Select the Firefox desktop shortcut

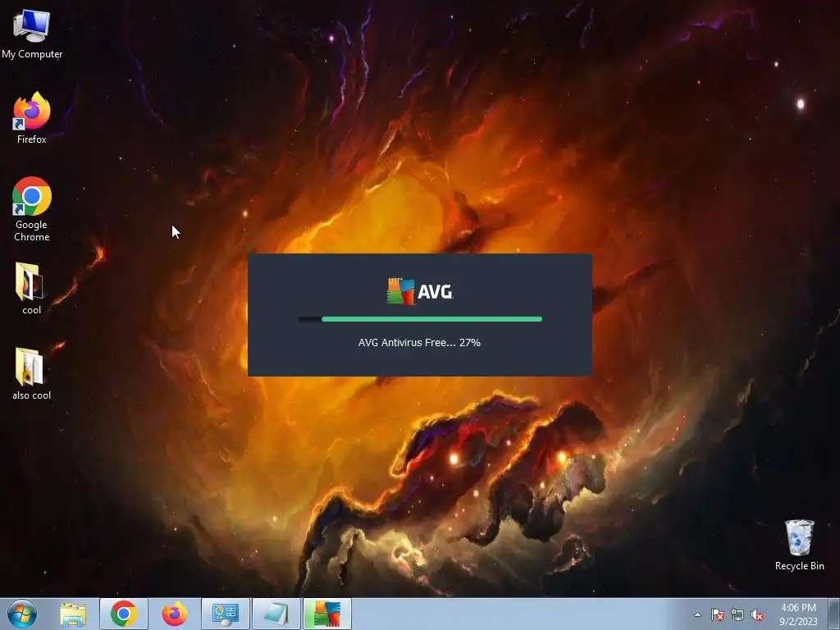(32, 118)
